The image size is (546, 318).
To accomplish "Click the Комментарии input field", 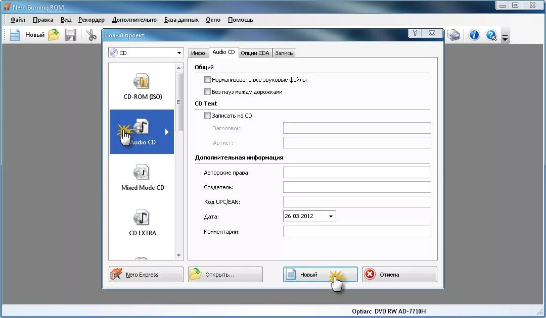I will (x=357, y=232).
